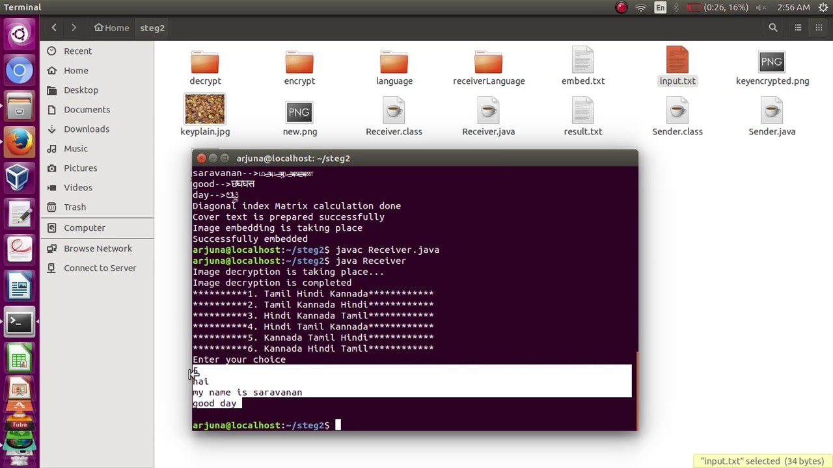This screenshot has height=468, width=833.
Task: Open the Downloads location in sidebar
Action: (x=87, y=129)
